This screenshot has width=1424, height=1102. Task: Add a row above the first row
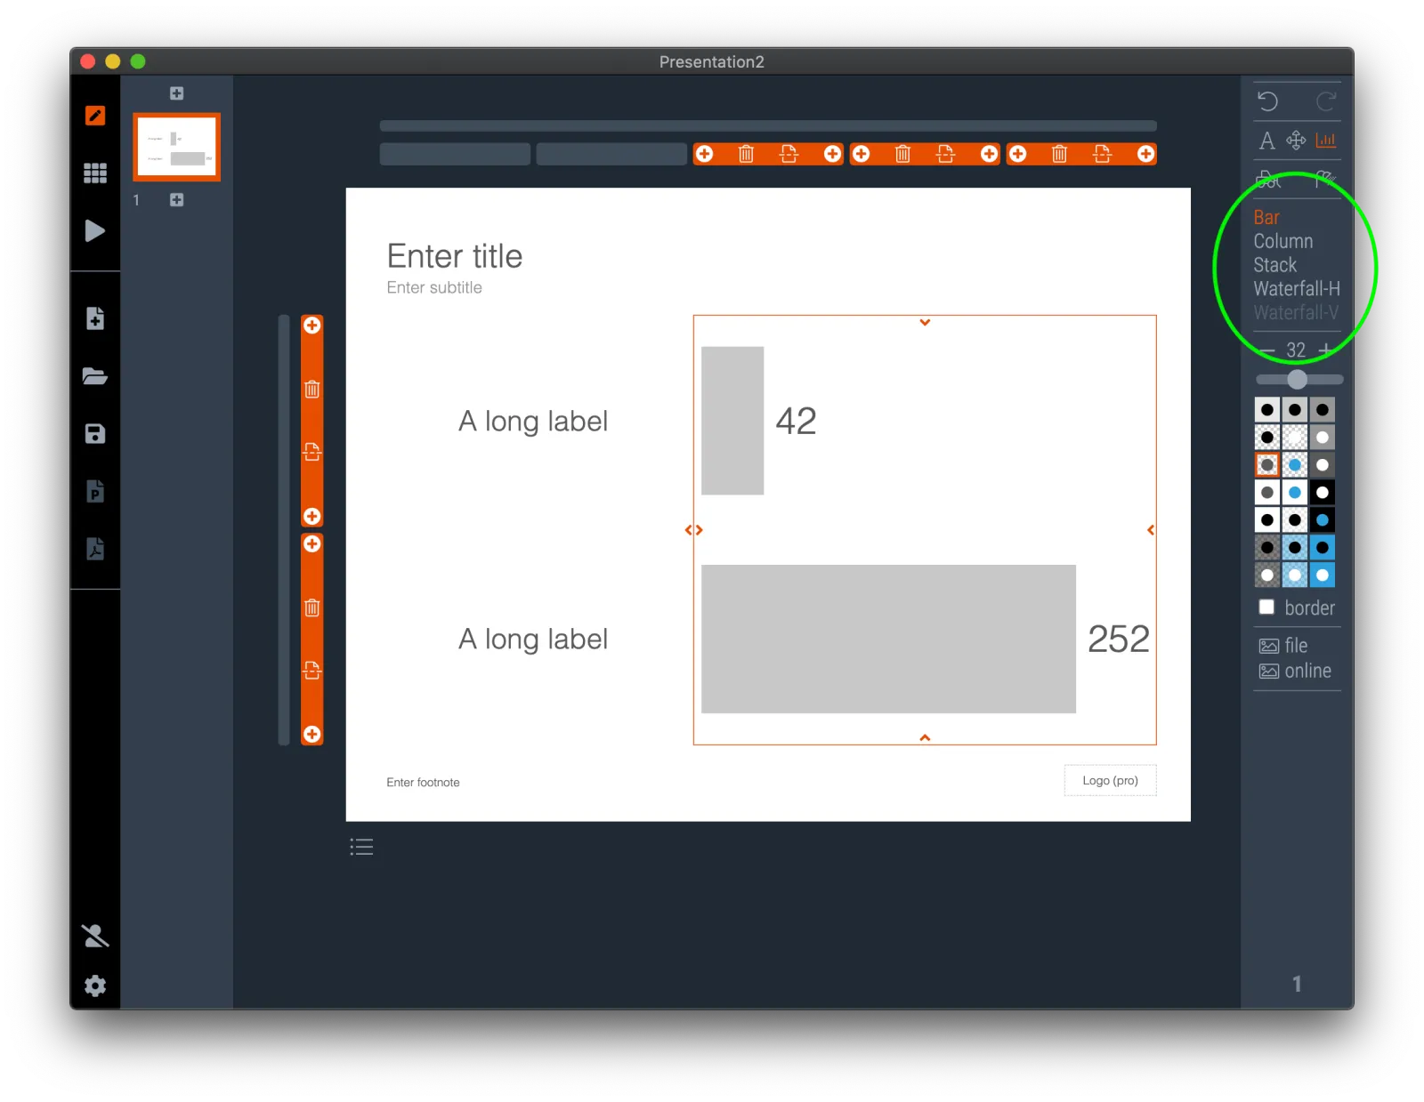click(311, 326)
